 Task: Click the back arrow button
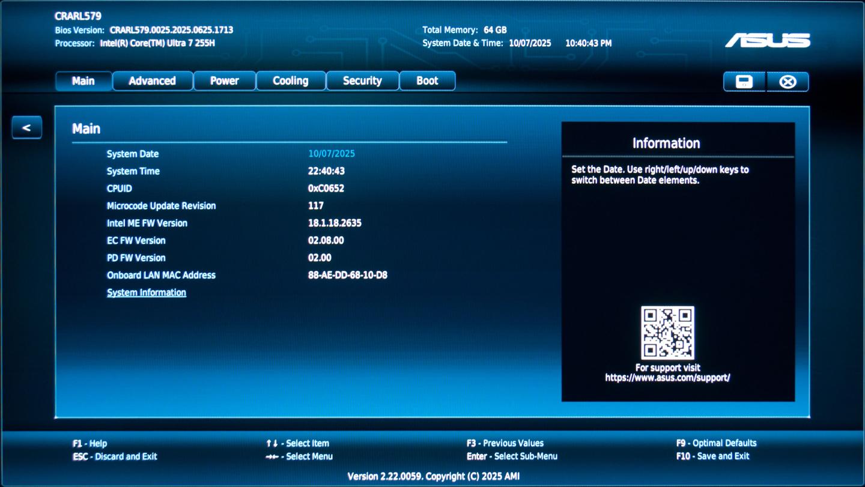pos(26,127)
